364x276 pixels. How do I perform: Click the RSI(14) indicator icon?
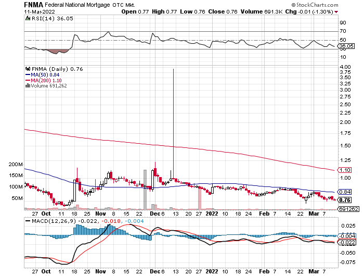(x=28, y=18)
